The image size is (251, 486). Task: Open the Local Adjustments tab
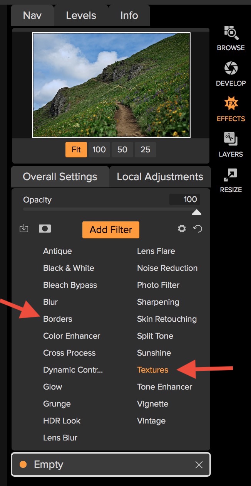click(x=160, y=177)
